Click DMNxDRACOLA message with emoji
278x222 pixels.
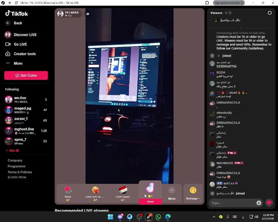(x=223, y=177)
